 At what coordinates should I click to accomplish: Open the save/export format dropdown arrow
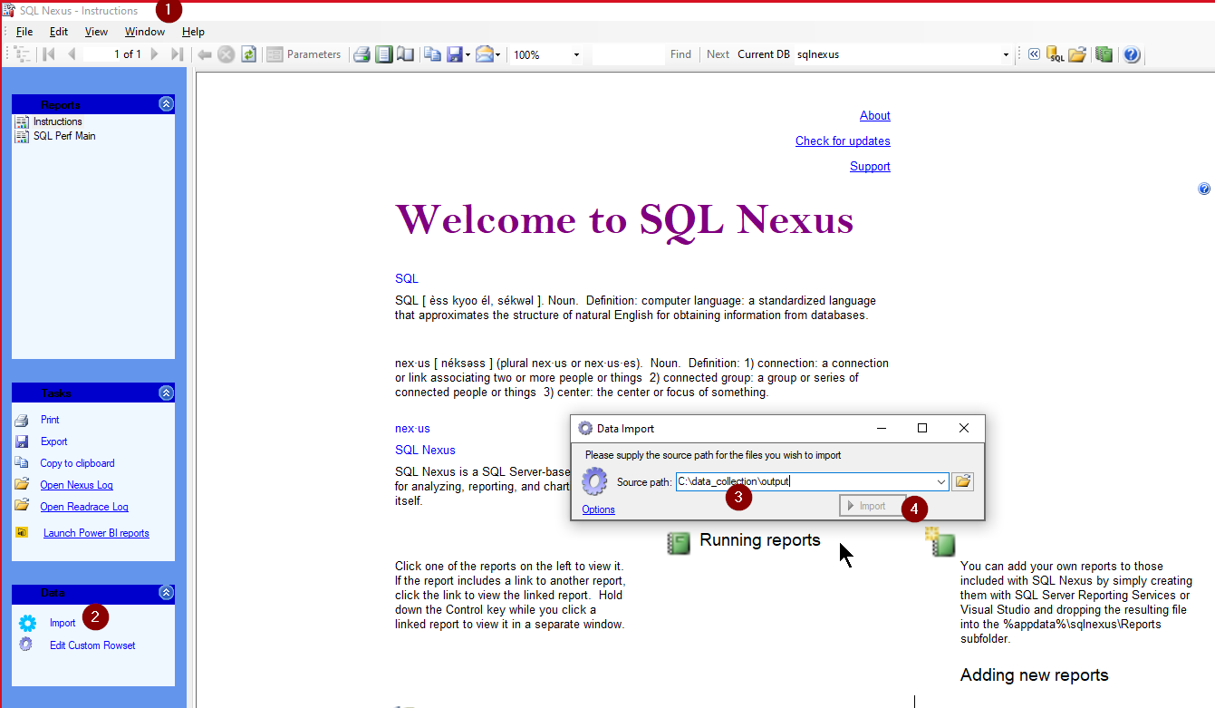point(468,55)
